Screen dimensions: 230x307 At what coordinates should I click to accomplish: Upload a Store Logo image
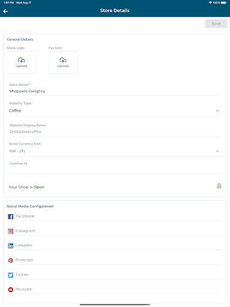tap(22, 62)
